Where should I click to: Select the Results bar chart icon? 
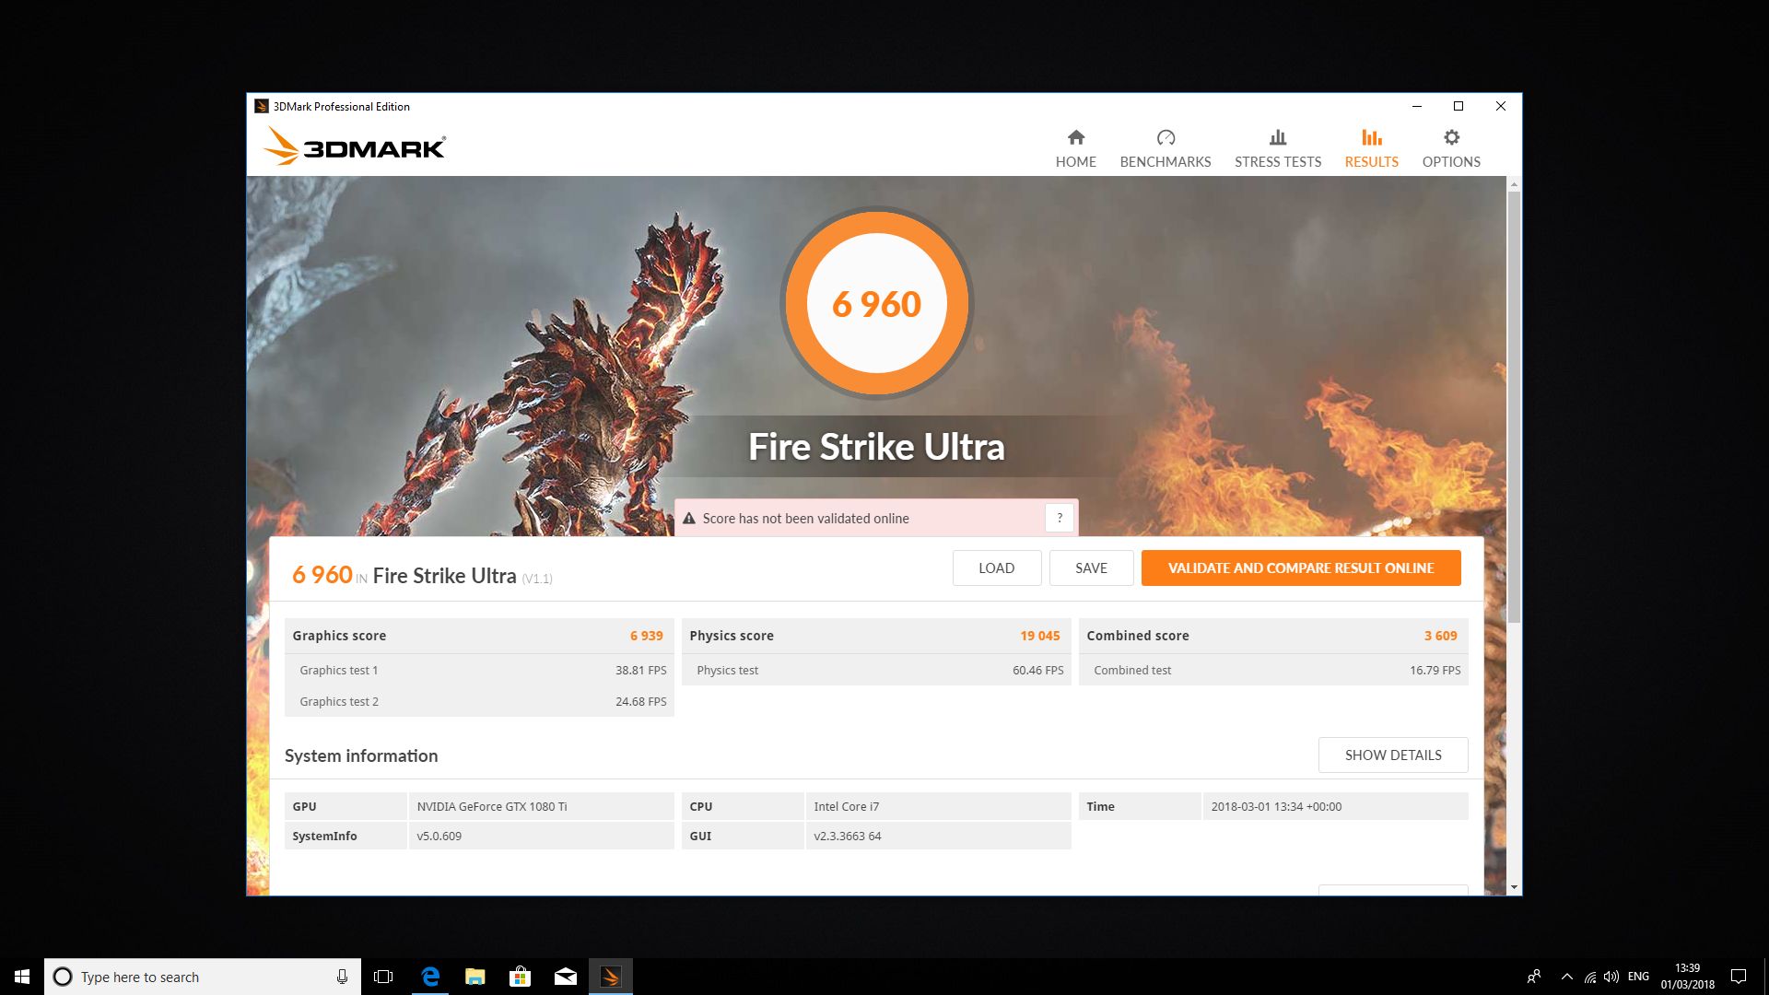pyautogui.click(x=1371, y=138)
